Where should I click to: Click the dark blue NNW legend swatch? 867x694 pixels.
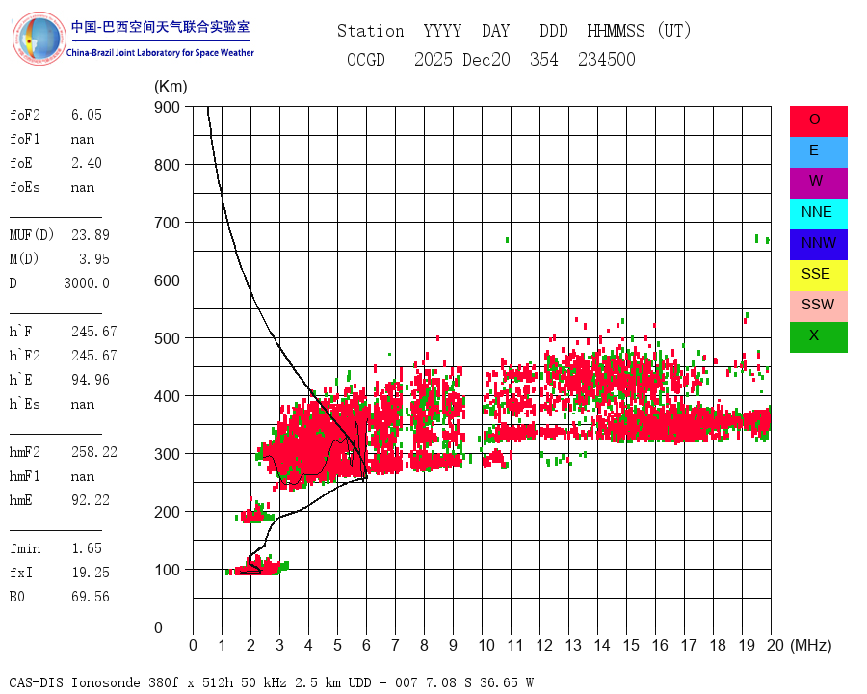tap(818, 245)
